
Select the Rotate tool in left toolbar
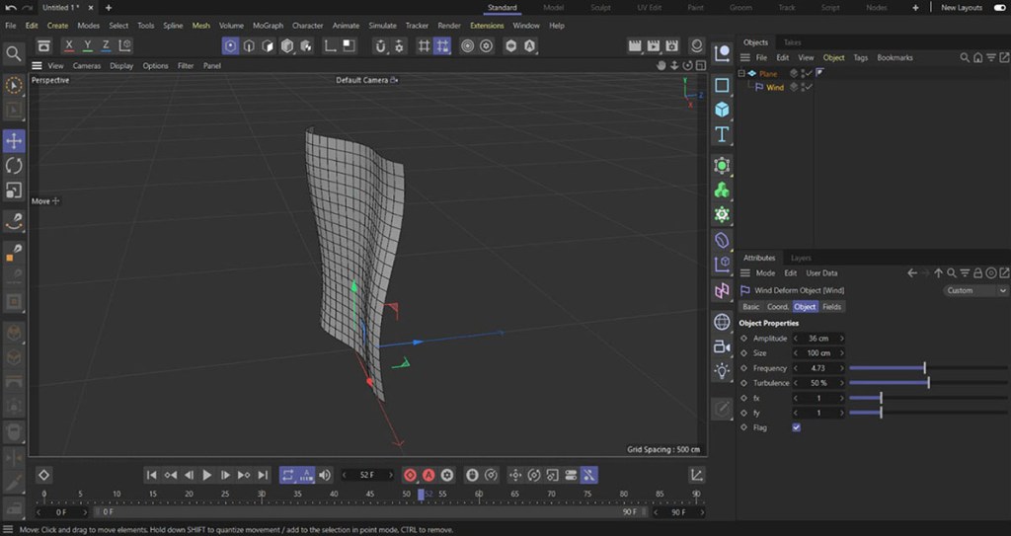pos(14,166)
